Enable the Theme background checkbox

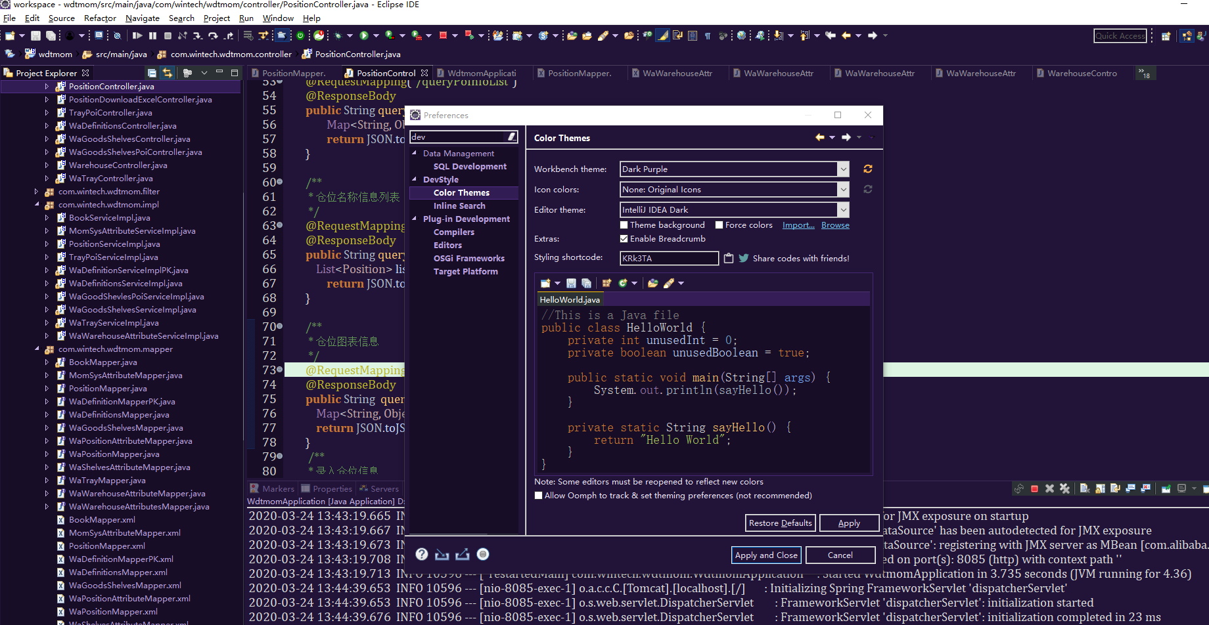tap(624, 225)
